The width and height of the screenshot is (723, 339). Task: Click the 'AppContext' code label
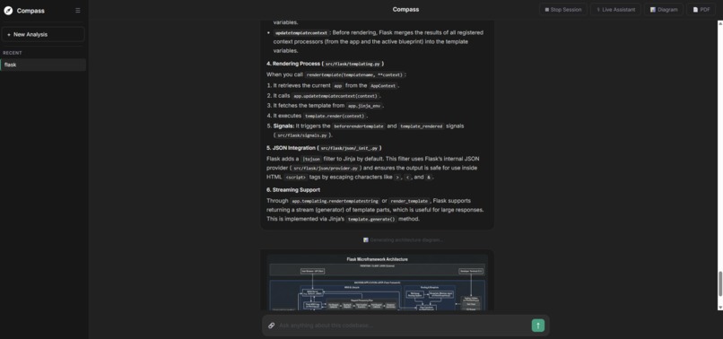[383, 86]
